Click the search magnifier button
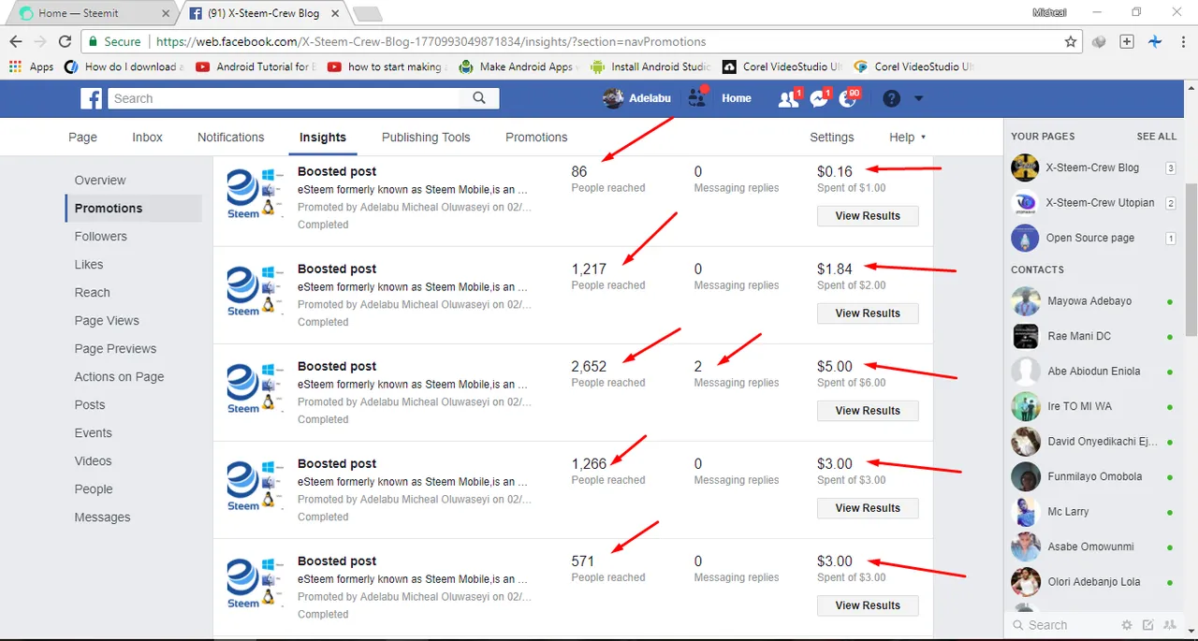Viewport: 1198px width, 641px height. pos(479,98)
